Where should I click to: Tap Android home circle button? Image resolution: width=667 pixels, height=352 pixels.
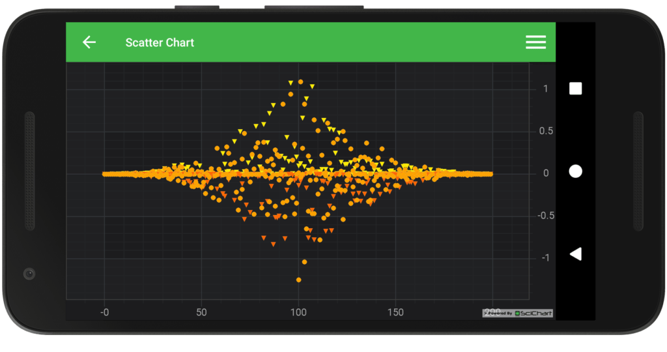[x=576, y=171]
